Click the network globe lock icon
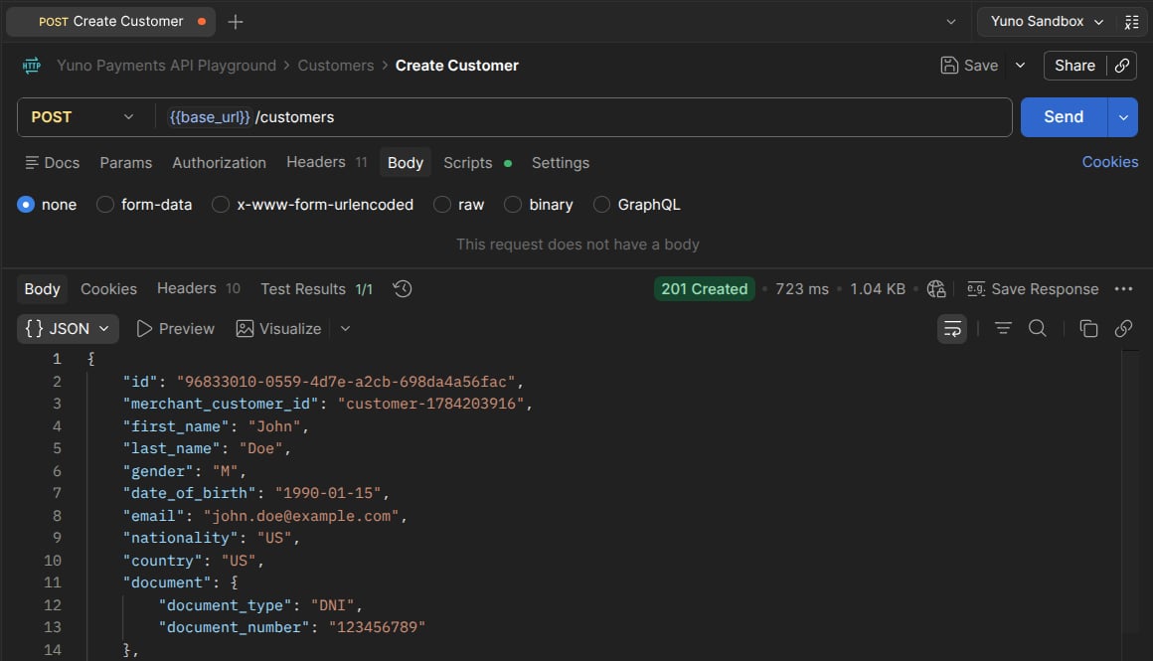Image resolution: width=1153 pixels, height=661 pixels. point(936,289)
